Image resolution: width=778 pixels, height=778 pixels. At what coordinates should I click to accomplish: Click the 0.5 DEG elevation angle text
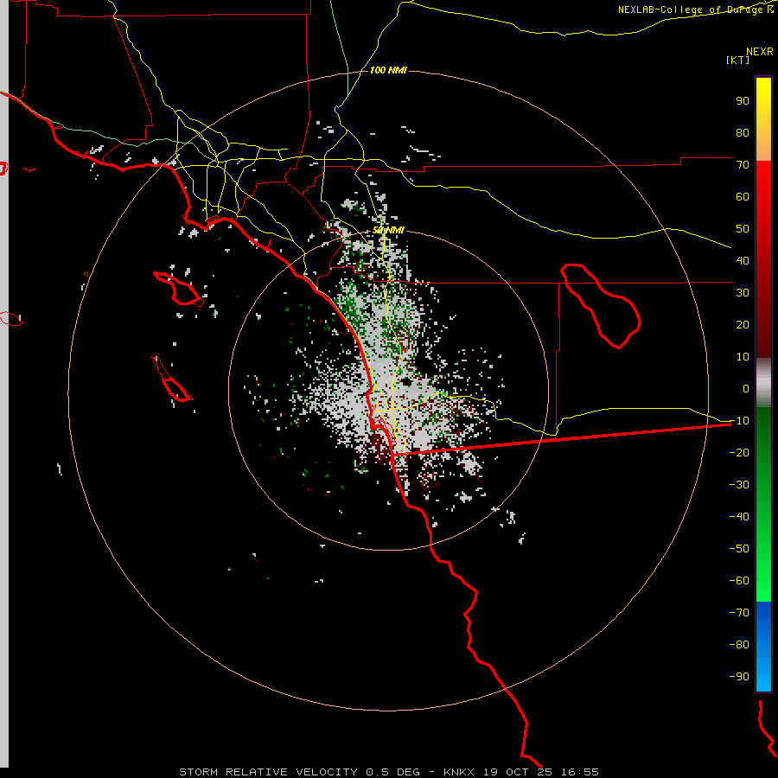tap(392, 772)
